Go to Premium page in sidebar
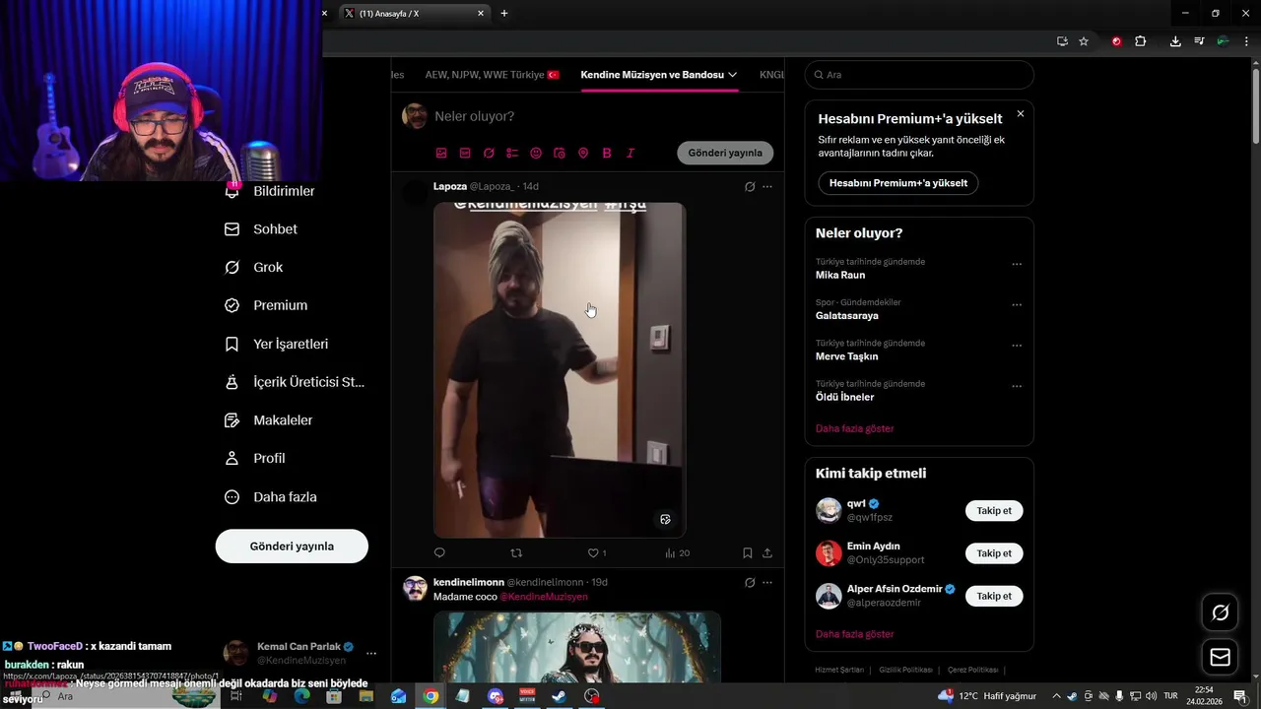This screenshot has width=1261, height=709. [266, 305]
